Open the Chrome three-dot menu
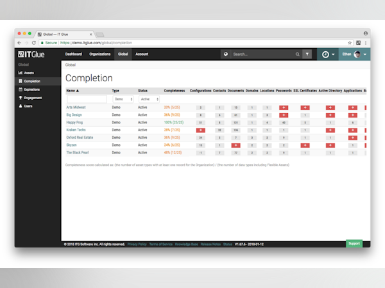385x288 pixels. click(x=366, y=43)
